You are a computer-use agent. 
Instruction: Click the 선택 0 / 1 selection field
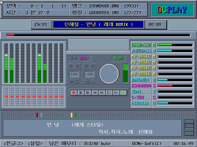pyautogui.click(x=36, y=6)
